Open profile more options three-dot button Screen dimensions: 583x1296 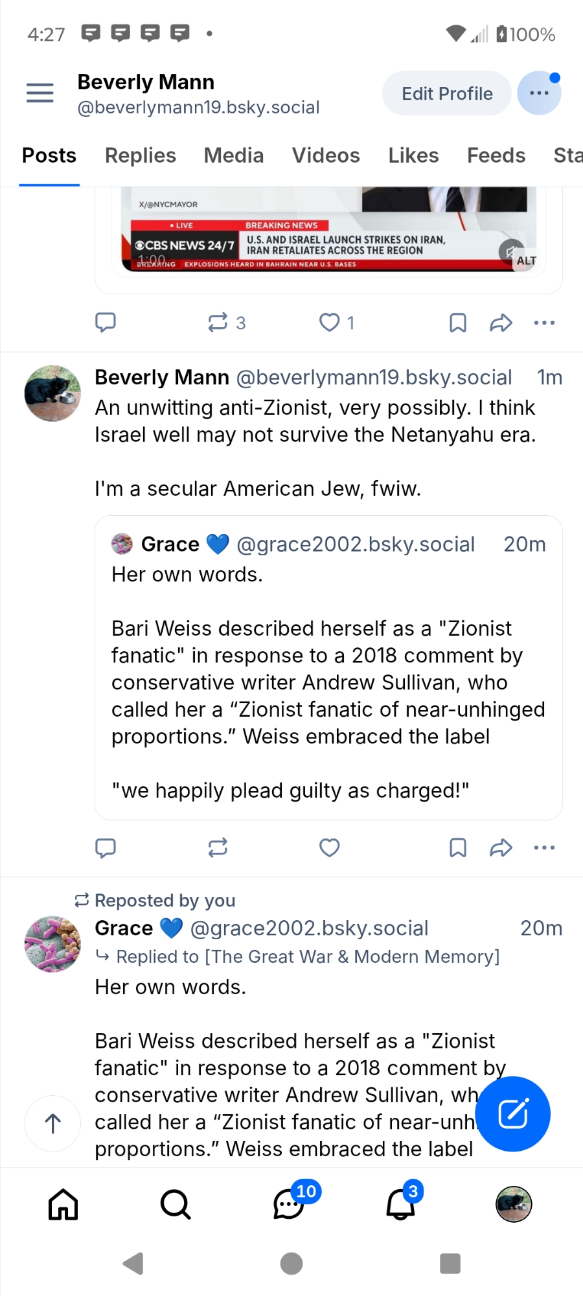539,93
